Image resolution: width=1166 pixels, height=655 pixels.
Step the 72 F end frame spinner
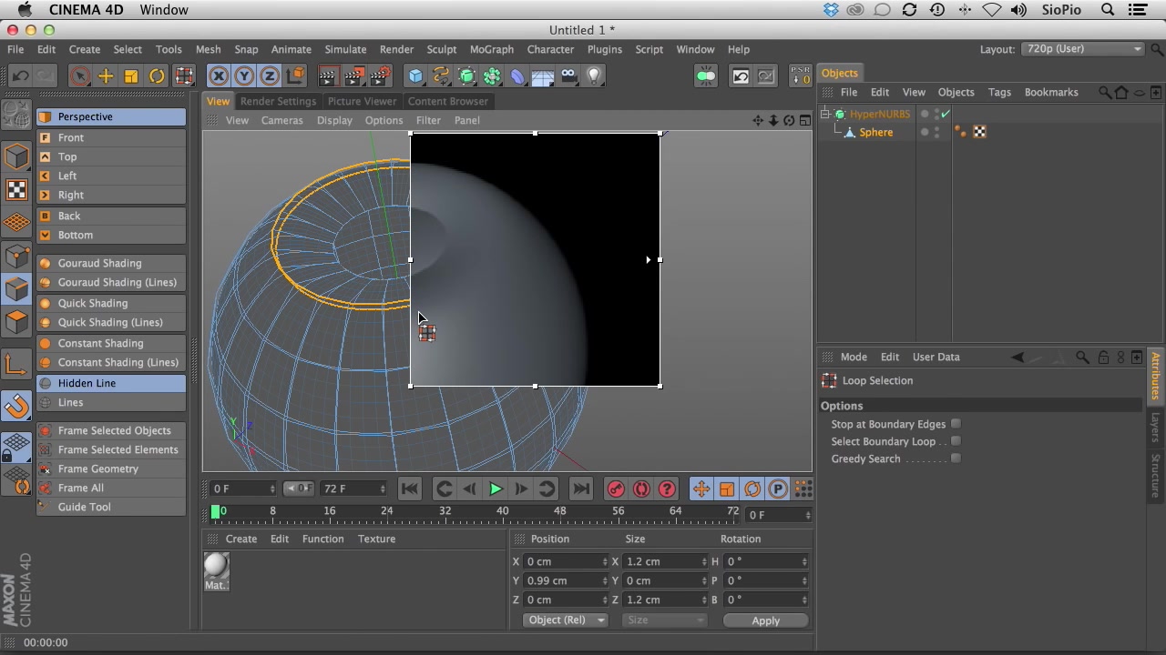(x=383, y=489)
